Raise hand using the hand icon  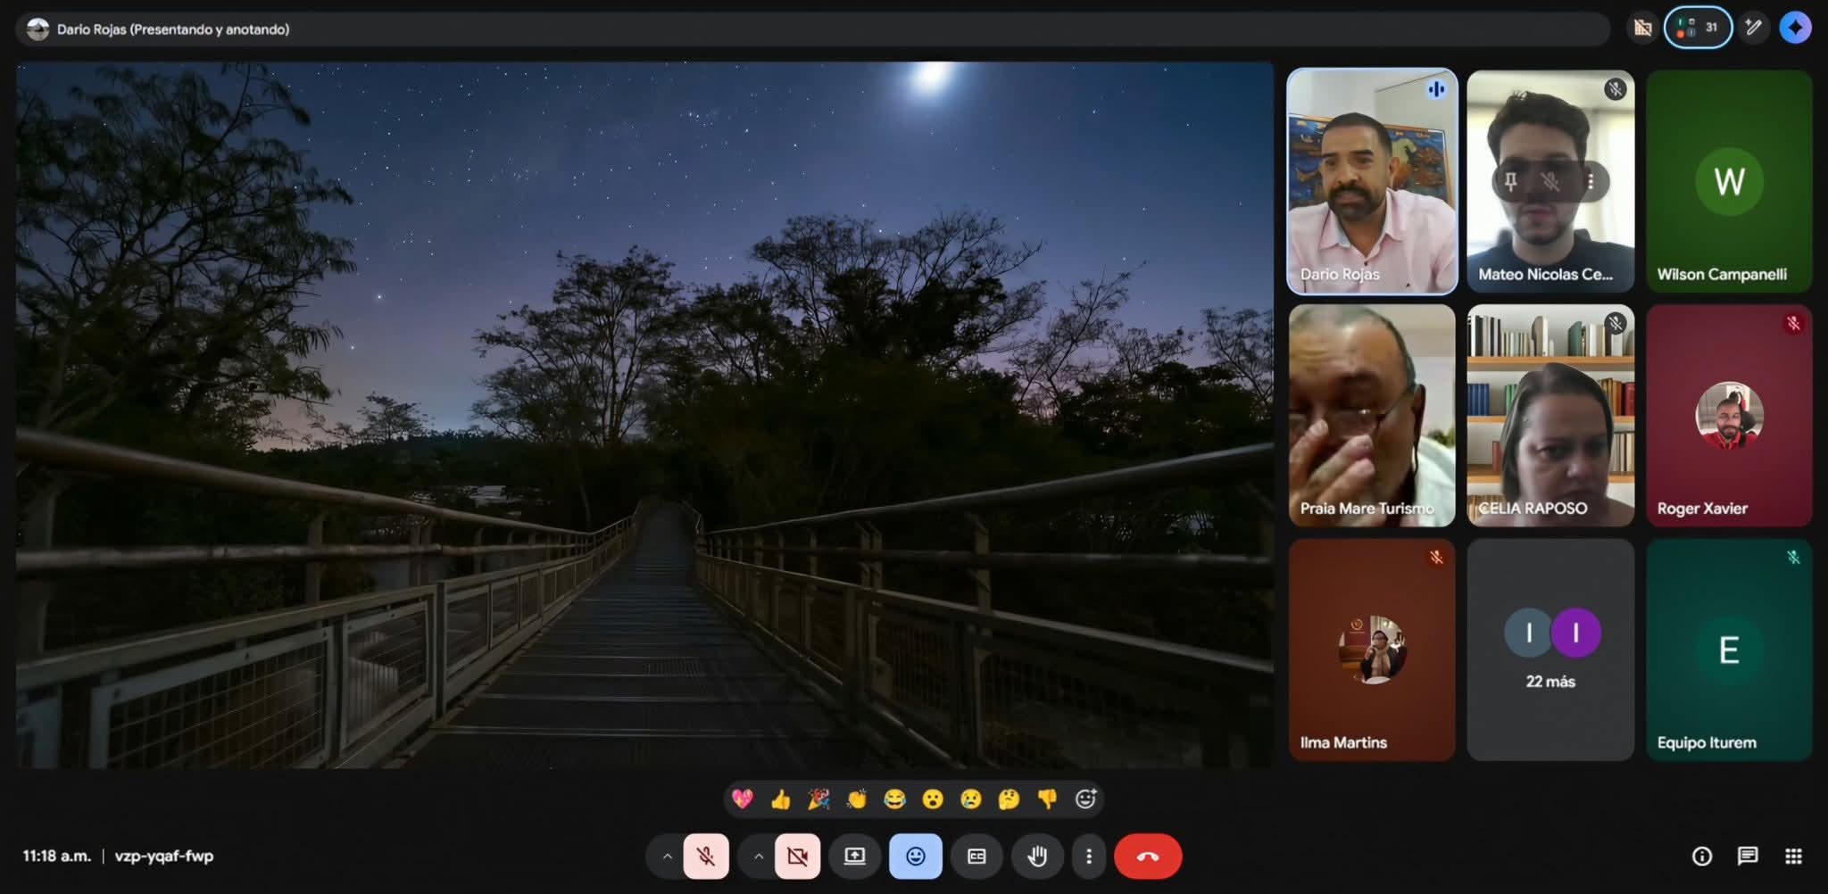click(1036, 857)
